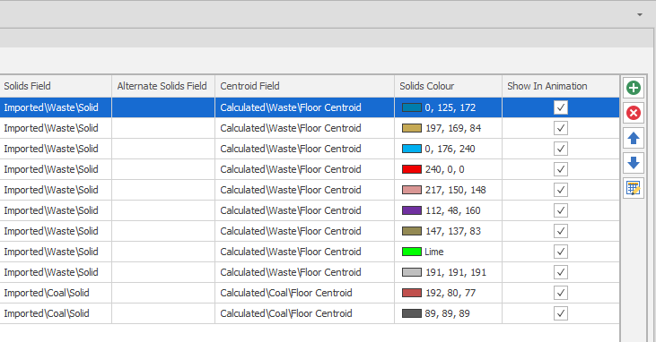Select the last Imported\Coal\Solid solids field cell
The image size is (656, 342).
(56, 313)
